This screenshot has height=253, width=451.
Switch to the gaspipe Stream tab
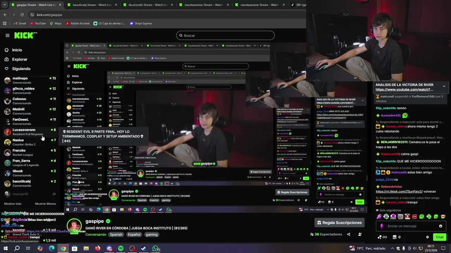pyautogui.click(x=37, y=5)
